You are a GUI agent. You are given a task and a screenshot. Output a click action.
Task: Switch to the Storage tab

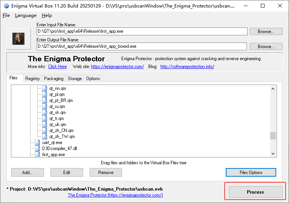click(75, 79)
